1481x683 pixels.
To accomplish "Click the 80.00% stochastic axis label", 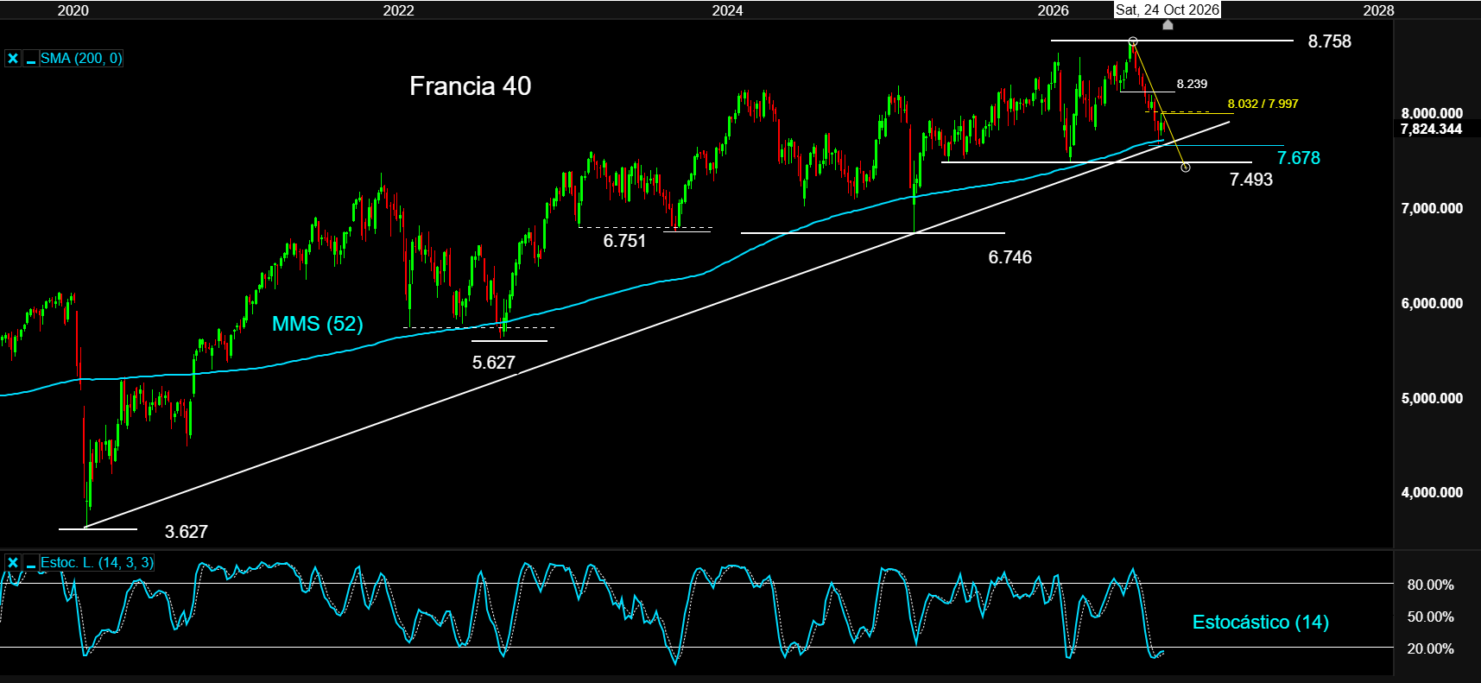I will 1430,585.
